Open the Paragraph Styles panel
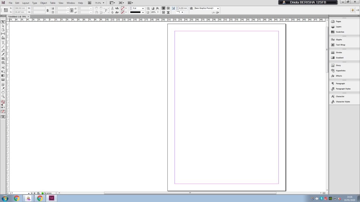 (343, 89)
